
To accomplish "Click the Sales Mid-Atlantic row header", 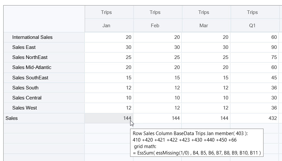I will pos(32,67).
